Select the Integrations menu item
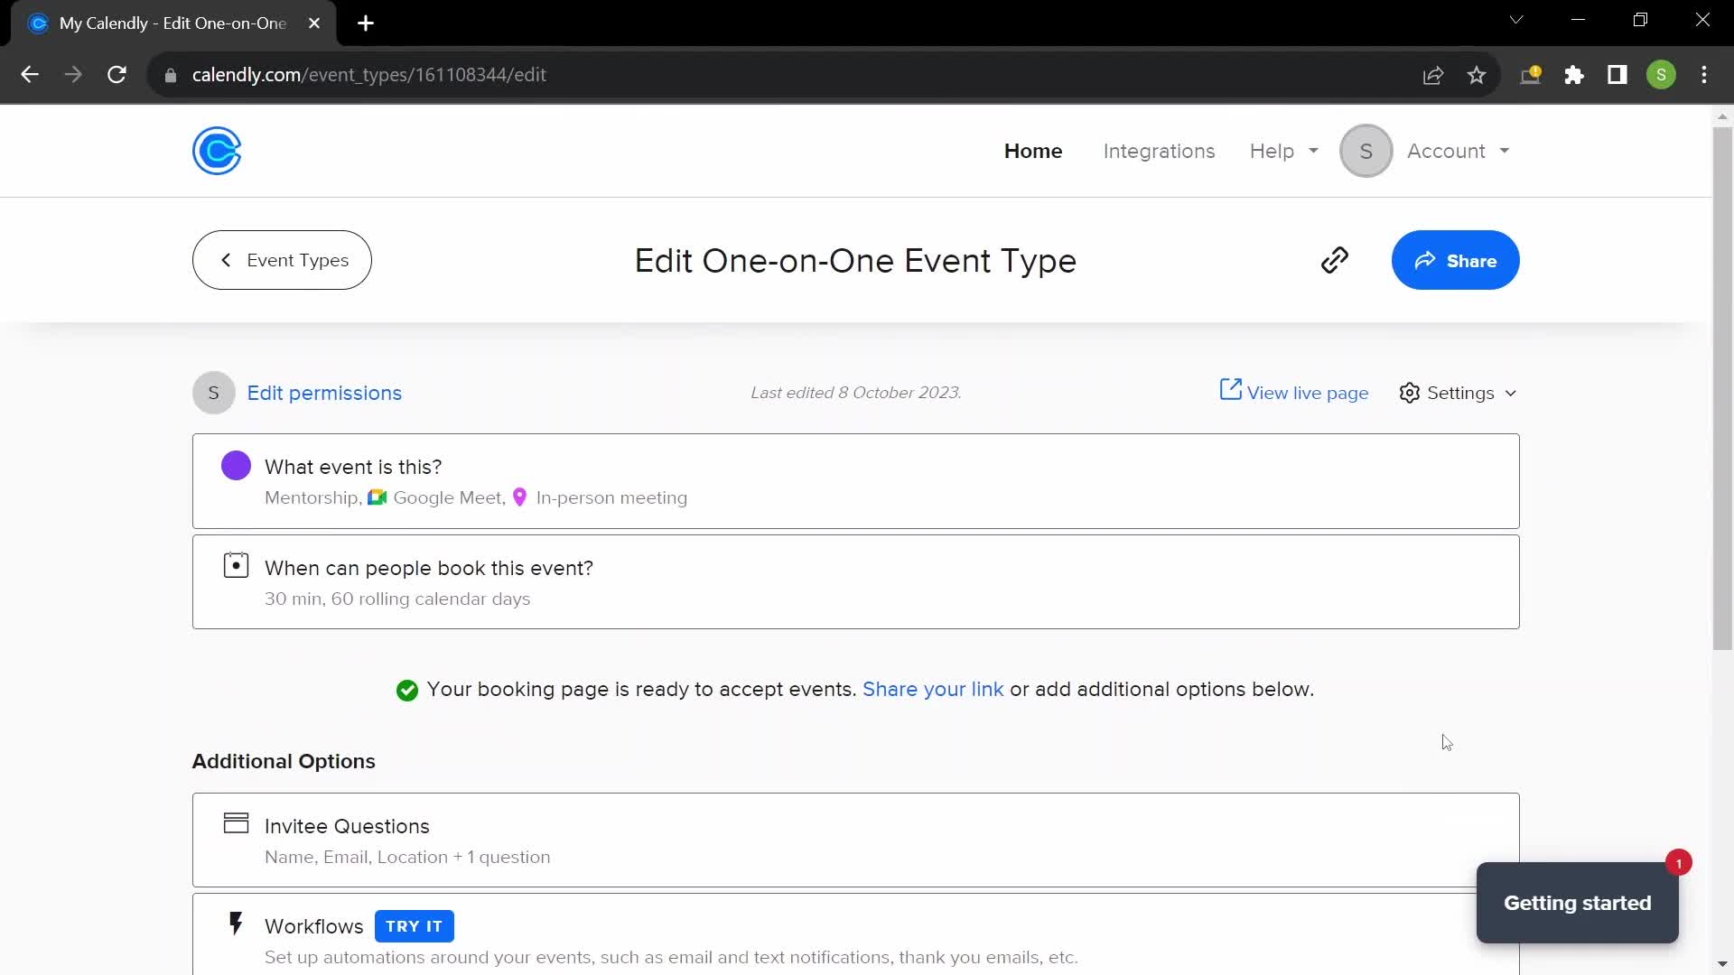1734x975 pixels. coord(1159,151)
